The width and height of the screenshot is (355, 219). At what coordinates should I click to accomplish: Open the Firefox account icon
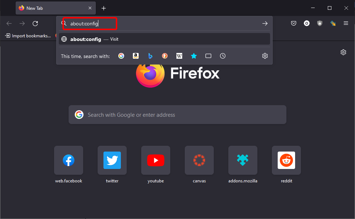(307, 23)
